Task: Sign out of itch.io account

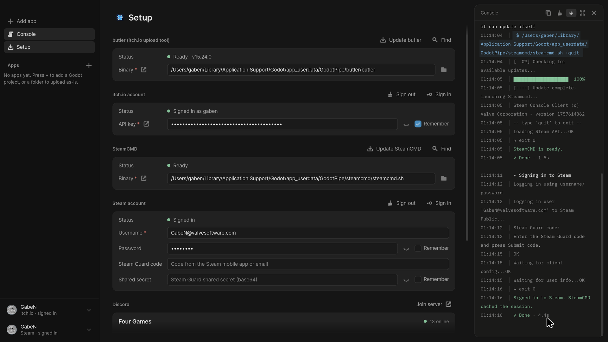Action: 402,95
